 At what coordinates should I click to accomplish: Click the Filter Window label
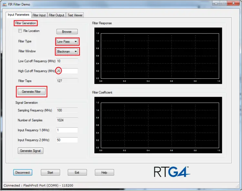tap(27, 51)
